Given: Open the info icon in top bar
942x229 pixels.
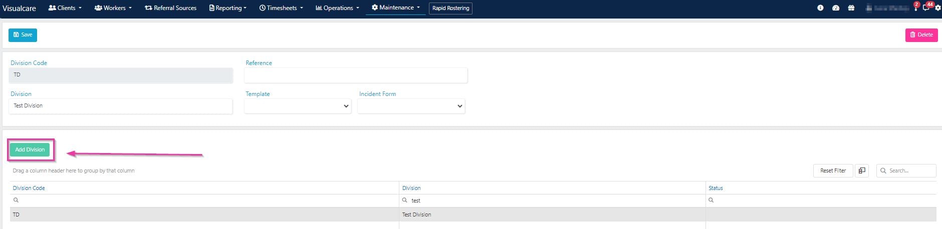Looking at the screenshot, I should coord(820,8).
